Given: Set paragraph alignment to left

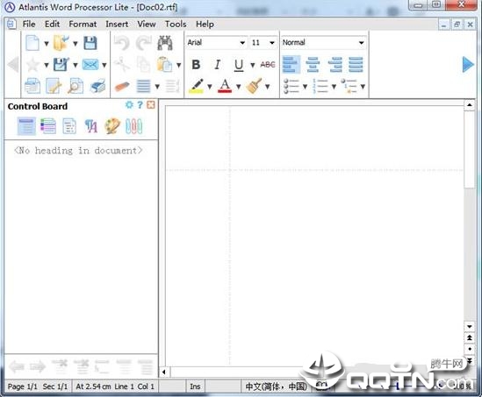Looking at the screenshot, I should 291,65.
